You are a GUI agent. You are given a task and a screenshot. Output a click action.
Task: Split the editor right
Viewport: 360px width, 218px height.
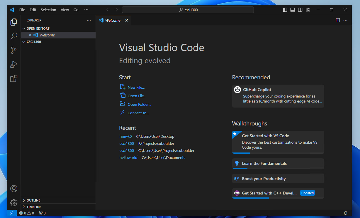[x=338, y=20]
